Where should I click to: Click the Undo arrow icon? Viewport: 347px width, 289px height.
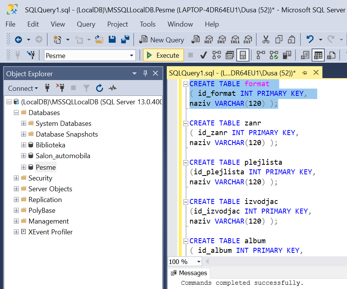tap(310, 40)
